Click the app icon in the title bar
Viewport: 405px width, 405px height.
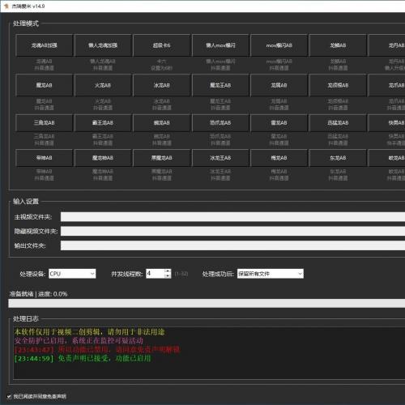pyautogui.click(x=6, y=6)
